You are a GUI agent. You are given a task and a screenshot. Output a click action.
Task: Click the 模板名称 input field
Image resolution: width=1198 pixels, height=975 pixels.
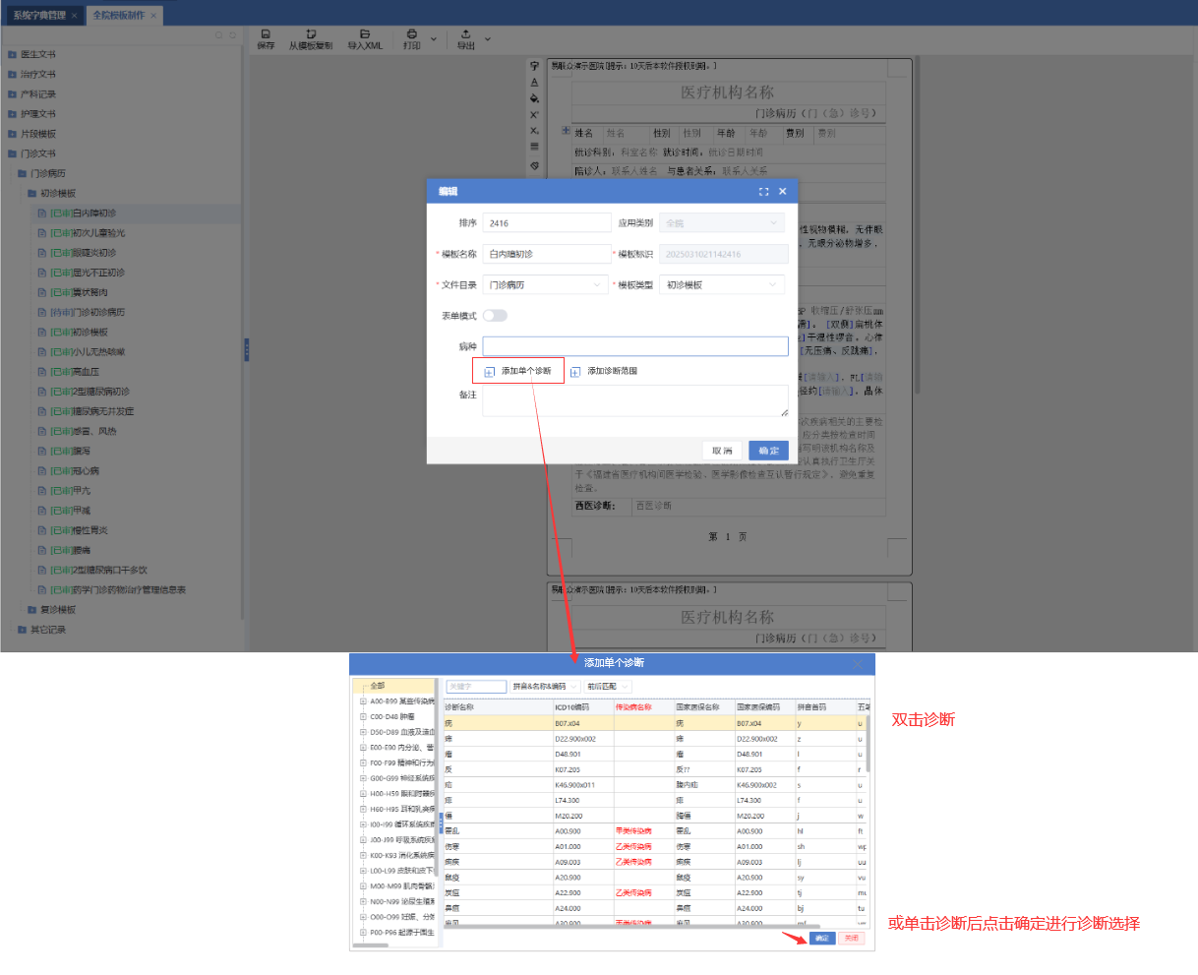pos(547,254)
